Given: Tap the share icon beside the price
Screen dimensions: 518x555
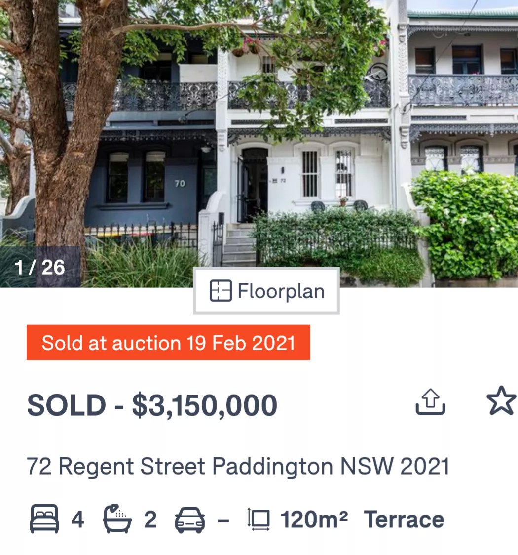Looking at the screenshot, I should pyautogui.click(x=430, y=402).
